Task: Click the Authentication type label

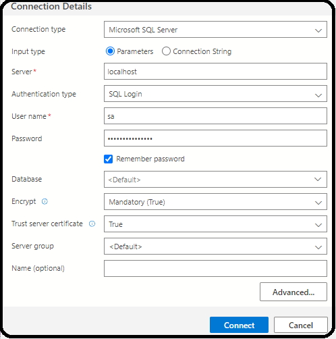Action: click(x=44, y=94)
